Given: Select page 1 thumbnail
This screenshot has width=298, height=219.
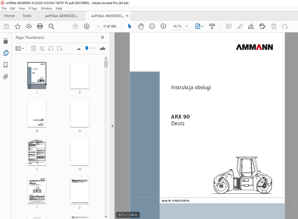Looking at the screenshot, I should [37, 191].
